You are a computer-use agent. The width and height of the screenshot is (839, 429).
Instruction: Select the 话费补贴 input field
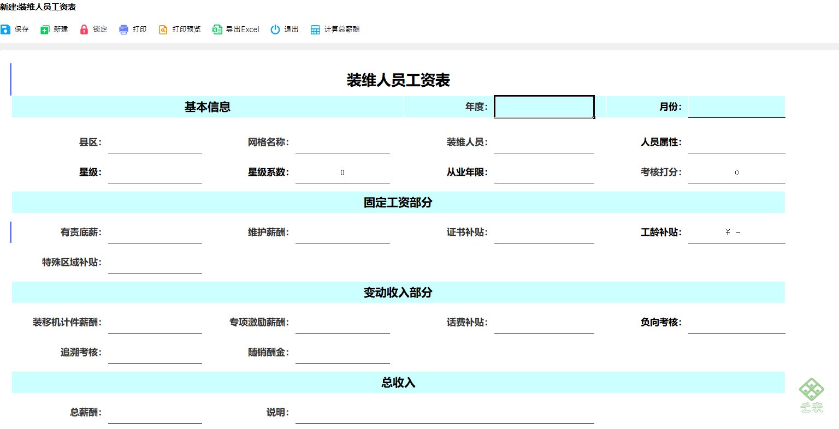pyautogui.click(x=544, y=322)
